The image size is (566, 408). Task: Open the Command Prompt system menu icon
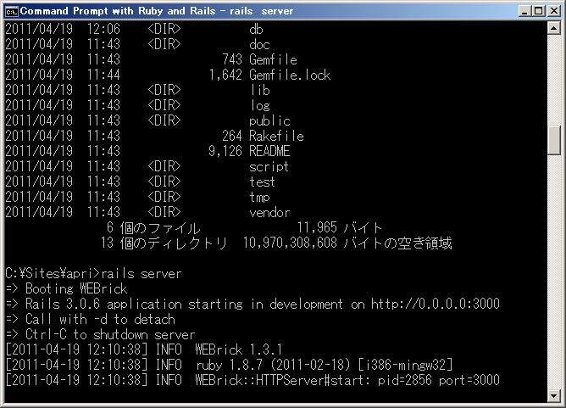click(x=12, y=11)
